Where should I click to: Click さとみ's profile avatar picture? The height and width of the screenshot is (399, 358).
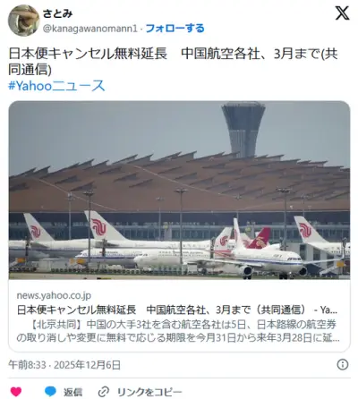pyautogui.click(x=23, y=21)
